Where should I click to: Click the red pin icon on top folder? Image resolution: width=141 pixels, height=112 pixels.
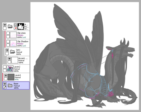[x=15, y=28]
